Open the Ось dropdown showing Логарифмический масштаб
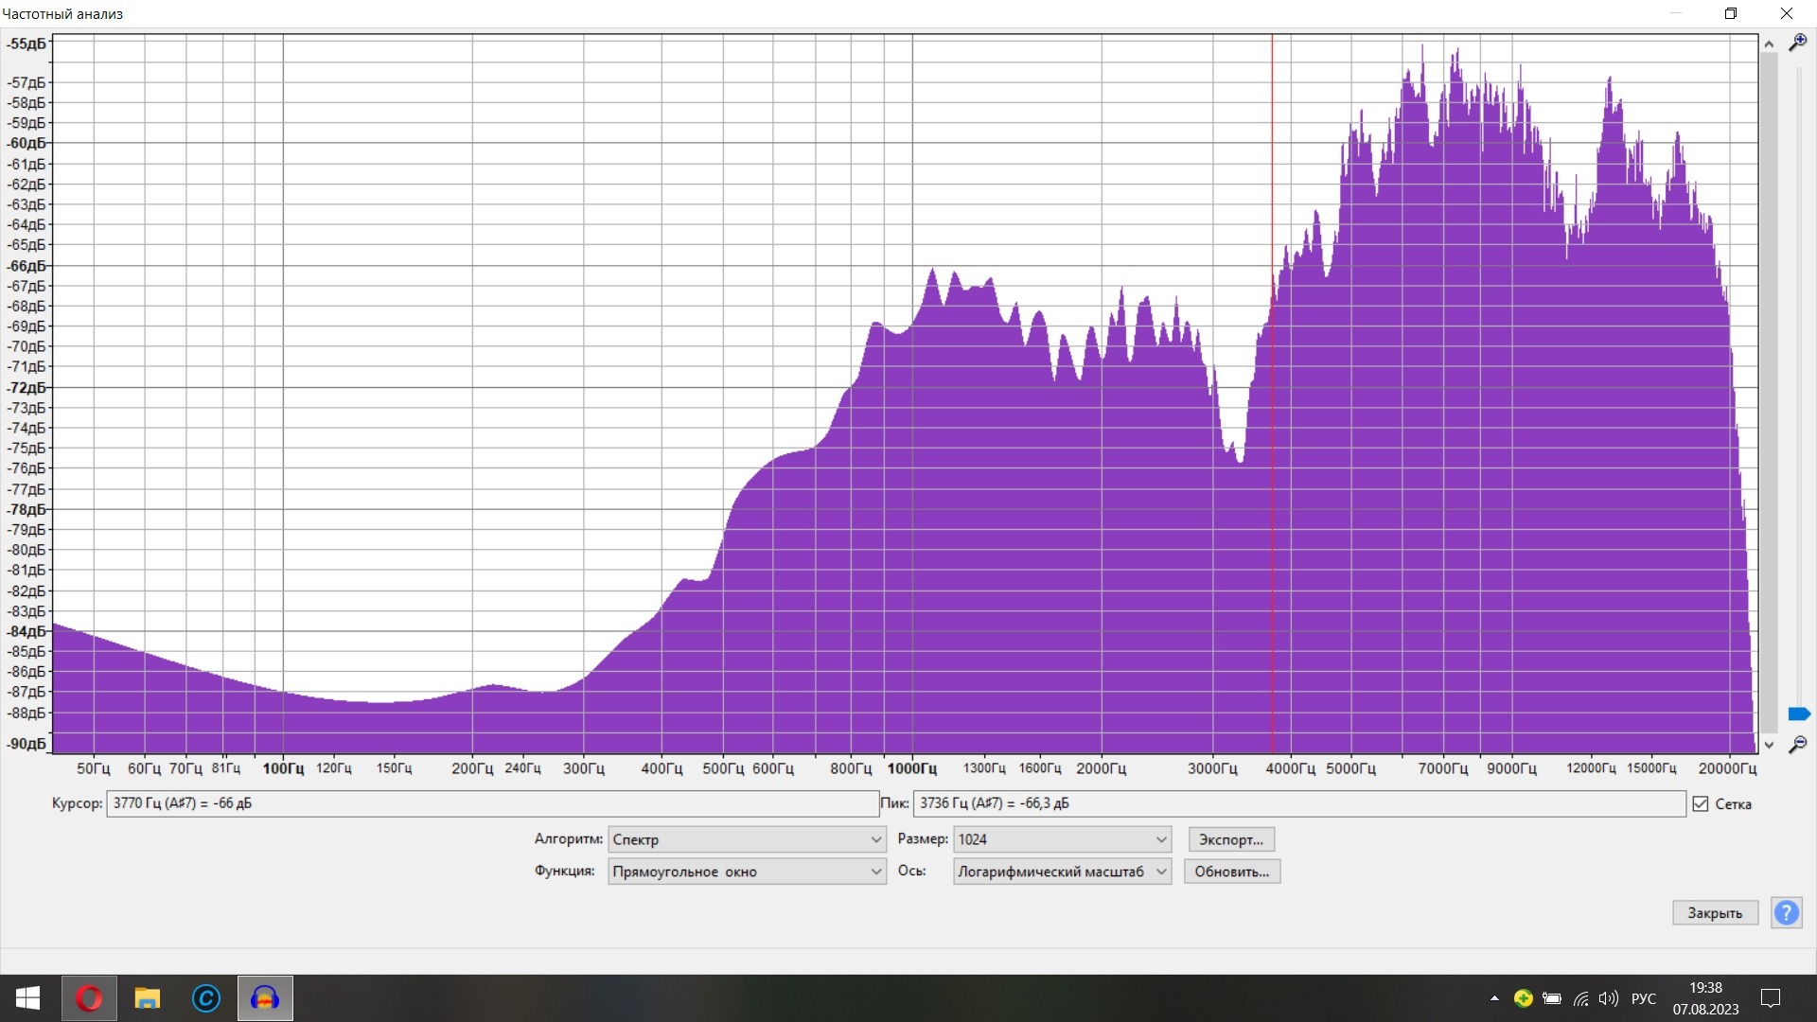The height and width of the screenshot is (1022, 1817). click(x=1062, y=872)
